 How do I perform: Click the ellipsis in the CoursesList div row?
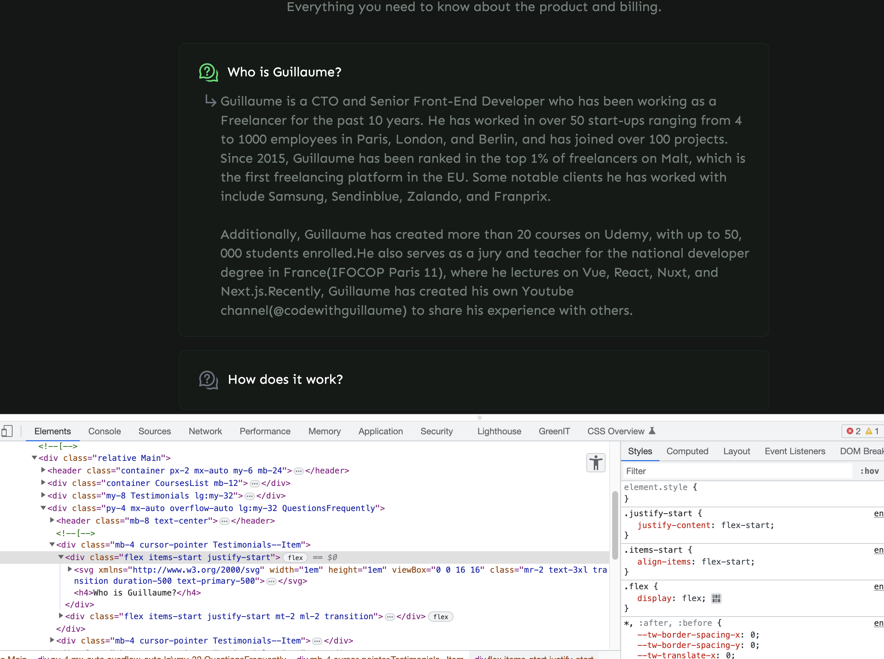(255, 483)
